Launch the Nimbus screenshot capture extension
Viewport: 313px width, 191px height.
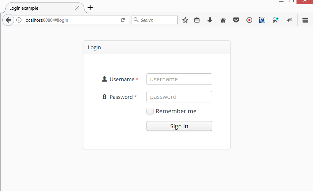pyautogui.click(x=276, y=20)
